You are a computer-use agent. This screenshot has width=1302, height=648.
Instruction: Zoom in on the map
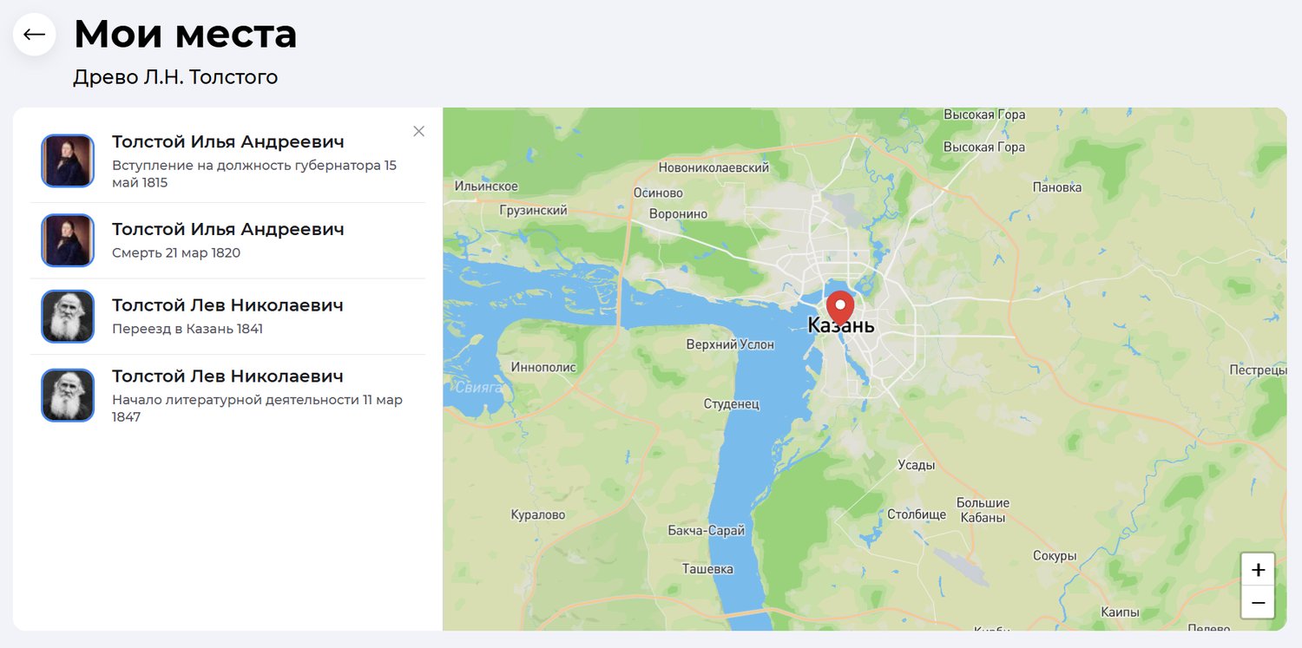(1257, 570)
